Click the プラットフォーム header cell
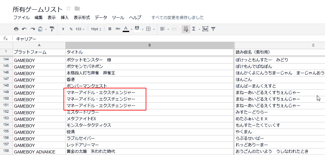This screenshot has width=325, height=155. click(x=39, y=52)
